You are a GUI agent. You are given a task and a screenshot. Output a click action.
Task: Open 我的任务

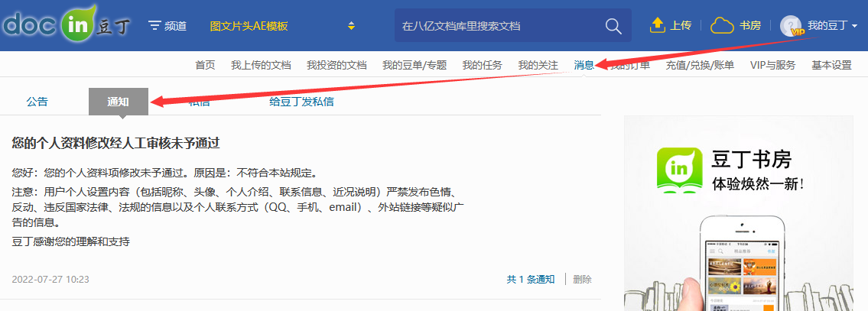pos(482,65)
